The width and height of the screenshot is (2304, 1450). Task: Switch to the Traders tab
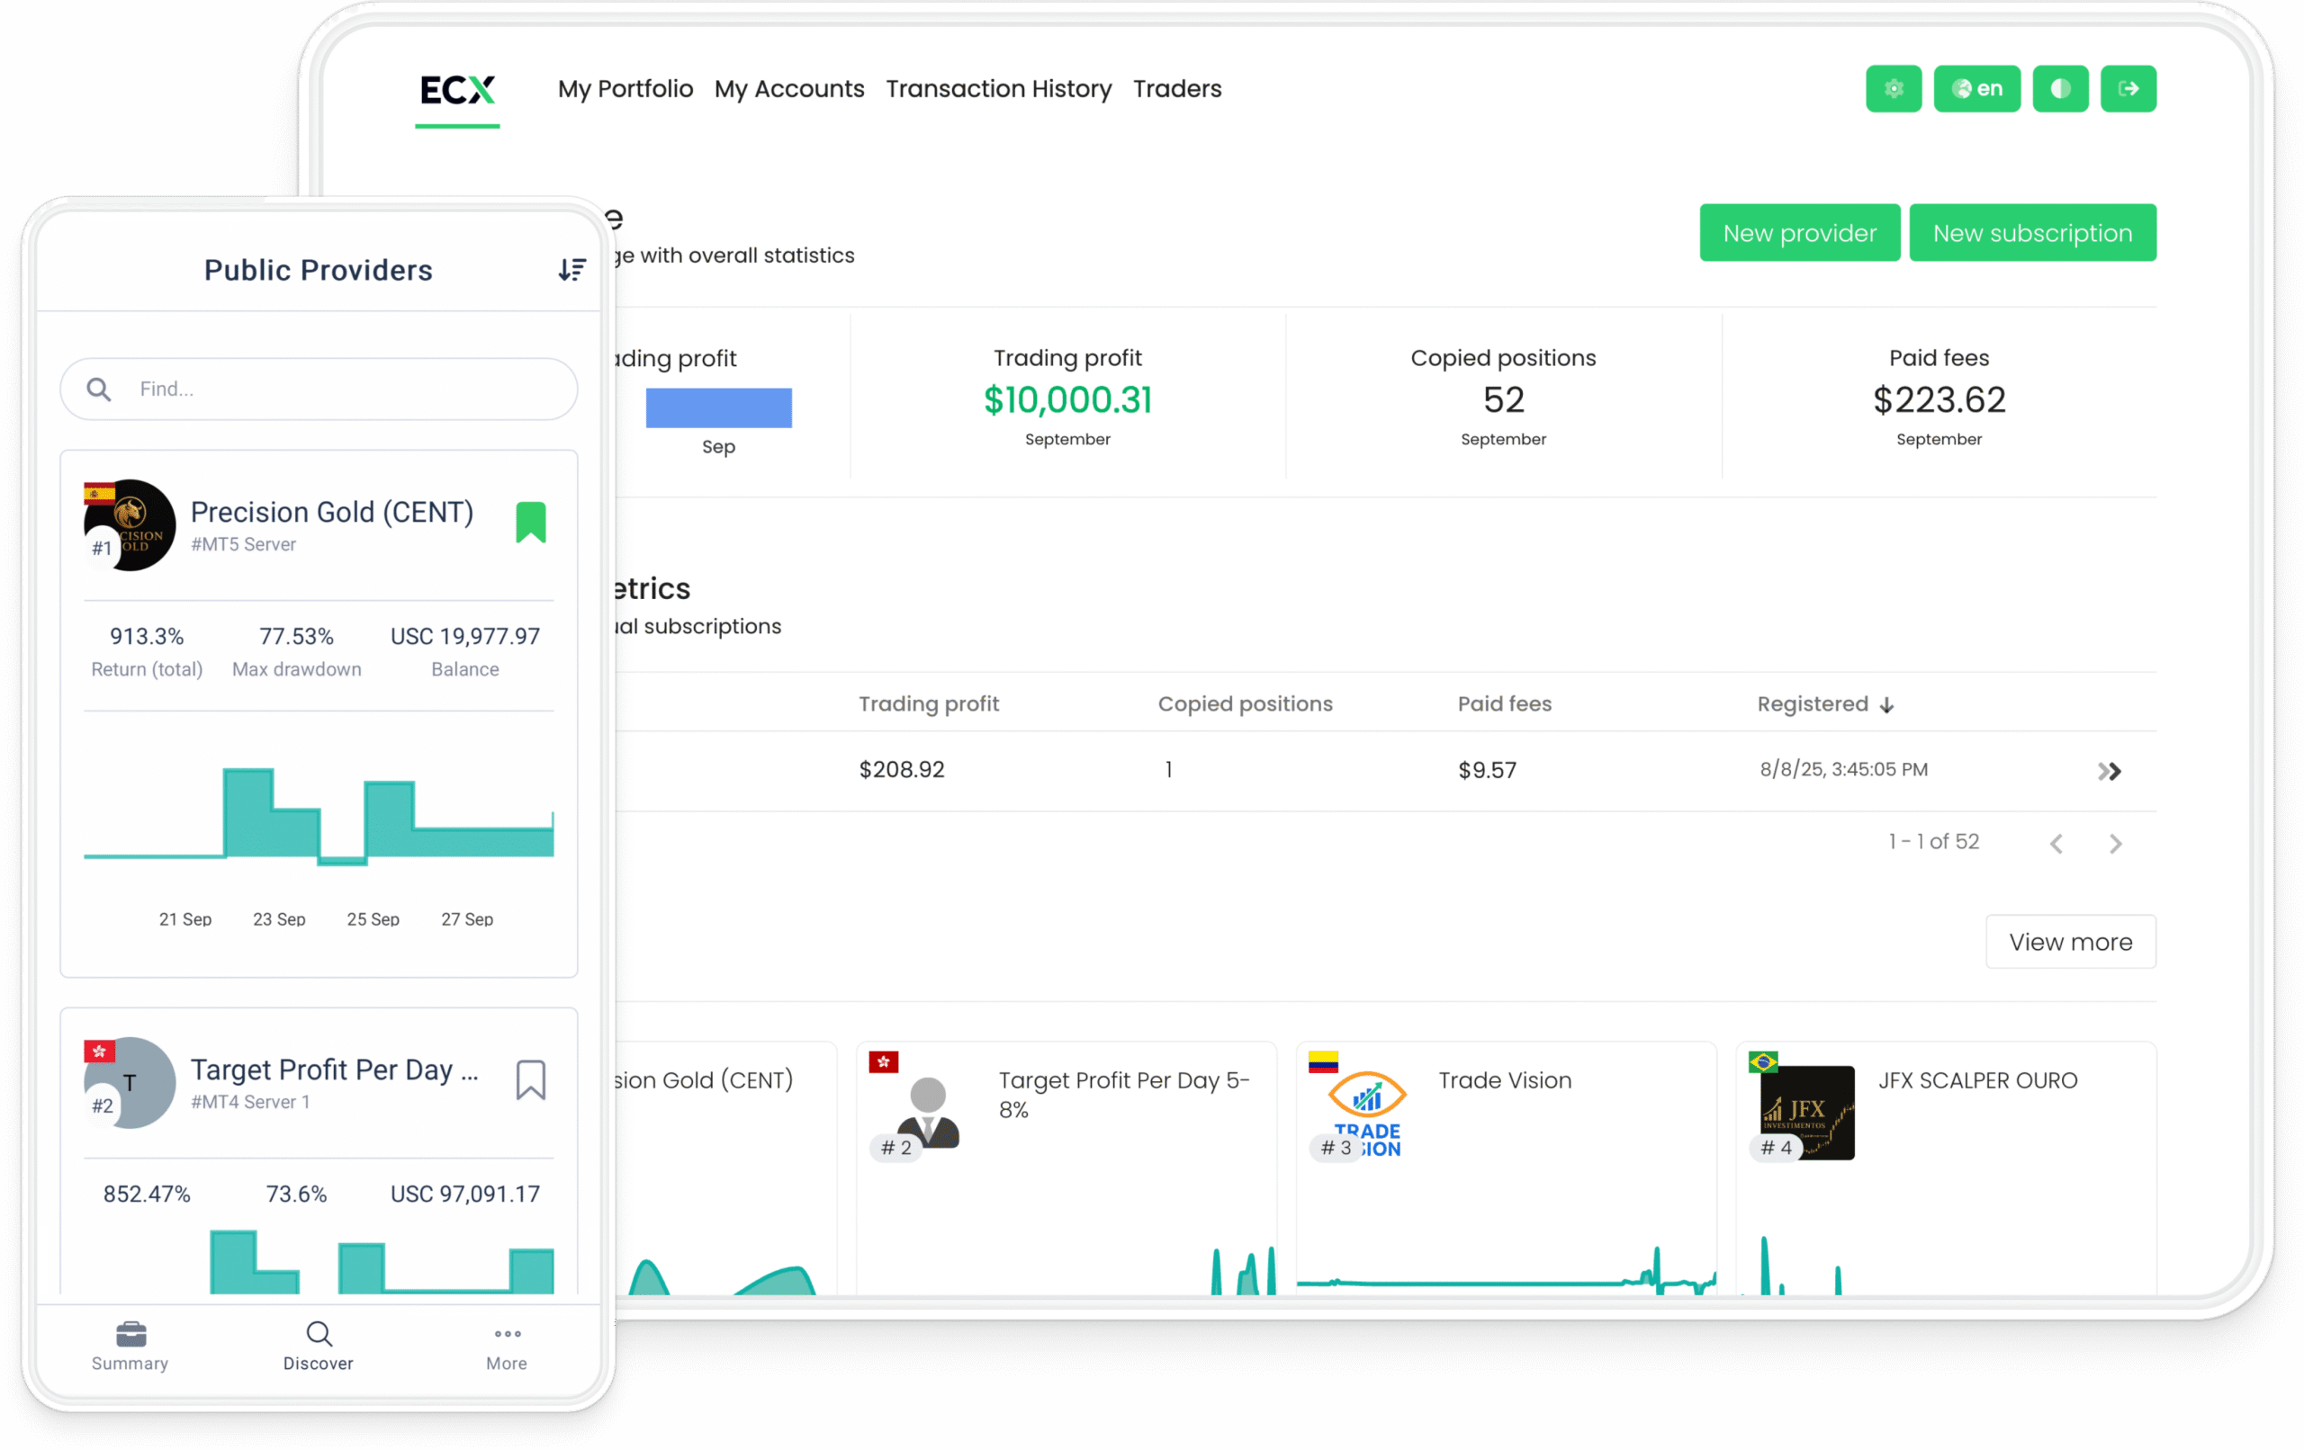tap(1177, 88)
